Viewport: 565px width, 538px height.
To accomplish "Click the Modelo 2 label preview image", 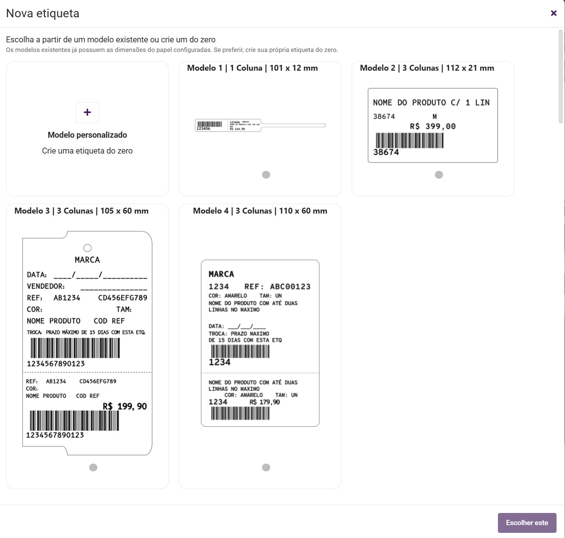I will (433, 125).
